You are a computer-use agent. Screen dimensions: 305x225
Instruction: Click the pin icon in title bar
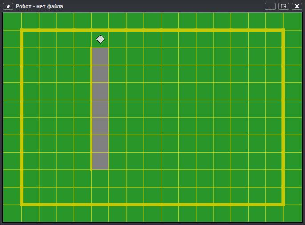click(8, 6)
